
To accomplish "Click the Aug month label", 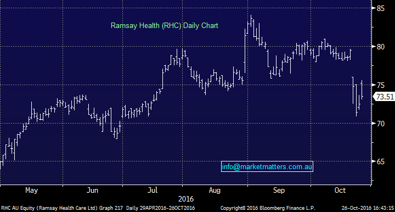I will tap(215, 191).
